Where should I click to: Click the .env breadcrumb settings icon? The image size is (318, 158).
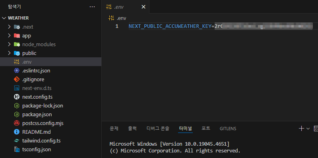pyautogui.click(x=111, y=18)
